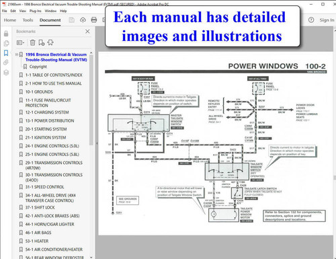336x259 pixels.
Task: Open the 10-1 Grounds bookmark
Action: [x=39, y=91]
